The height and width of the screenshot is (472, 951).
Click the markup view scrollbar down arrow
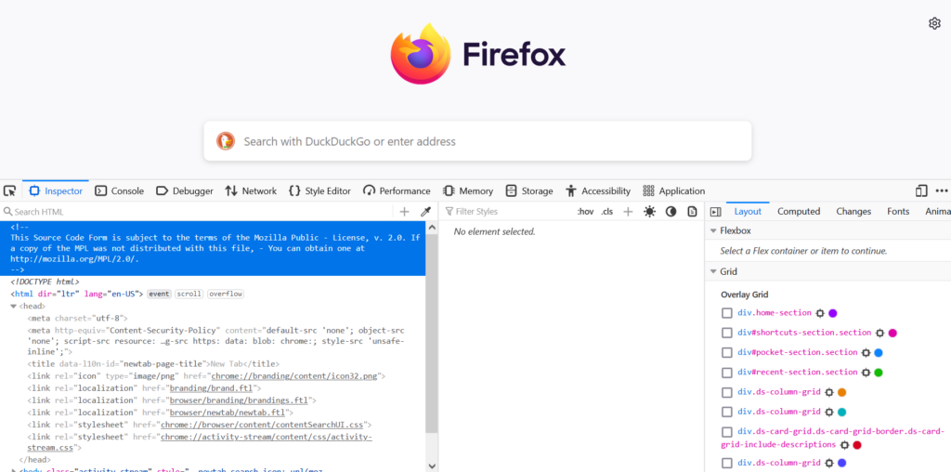(x=431, y=465)
